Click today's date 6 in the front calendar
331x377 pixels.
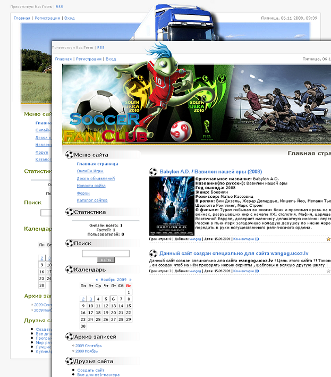(113, 299)
